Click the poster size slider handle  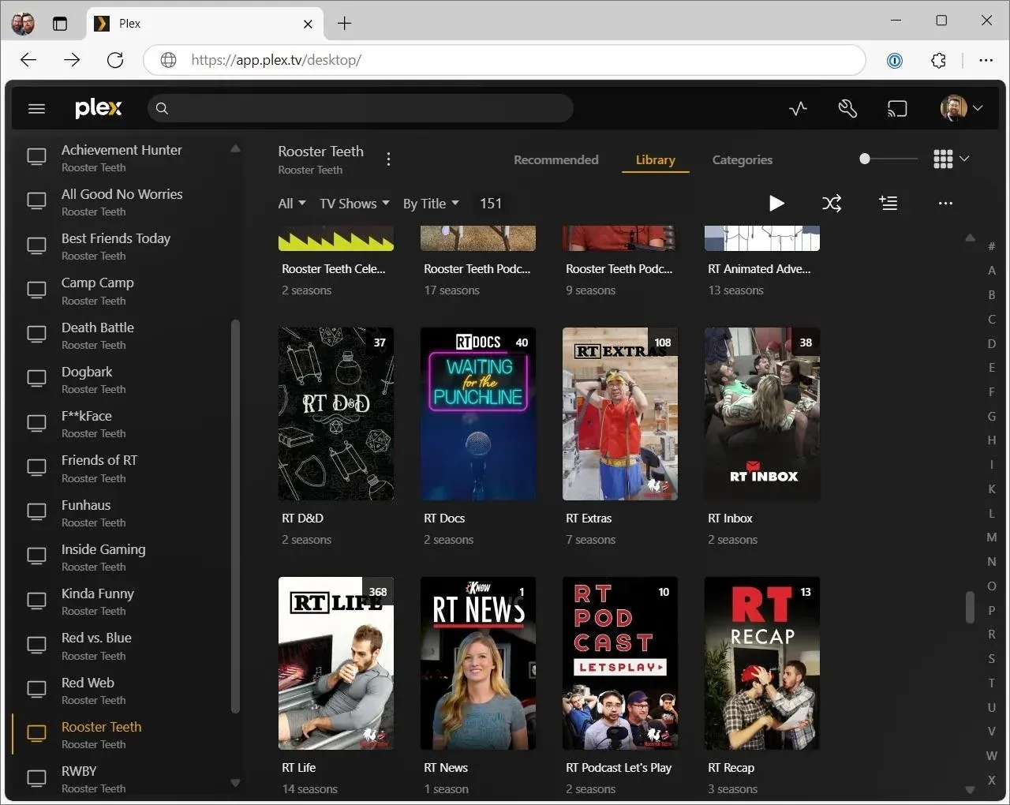click(865, 159)
